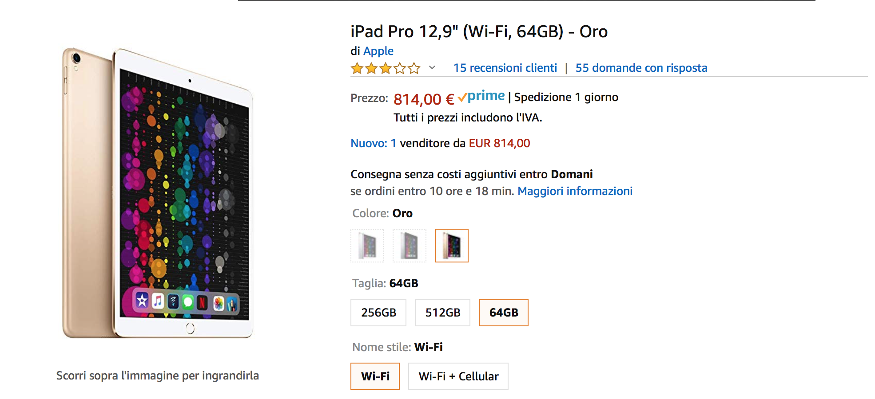
Task: Expand the star rating breakdown chevron
Action: [430, 68]
